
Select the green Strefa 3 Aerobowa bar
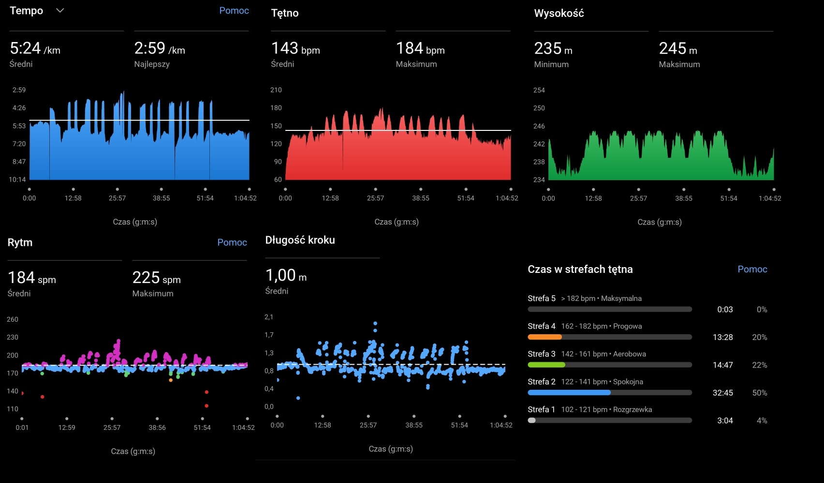(546, 365)
